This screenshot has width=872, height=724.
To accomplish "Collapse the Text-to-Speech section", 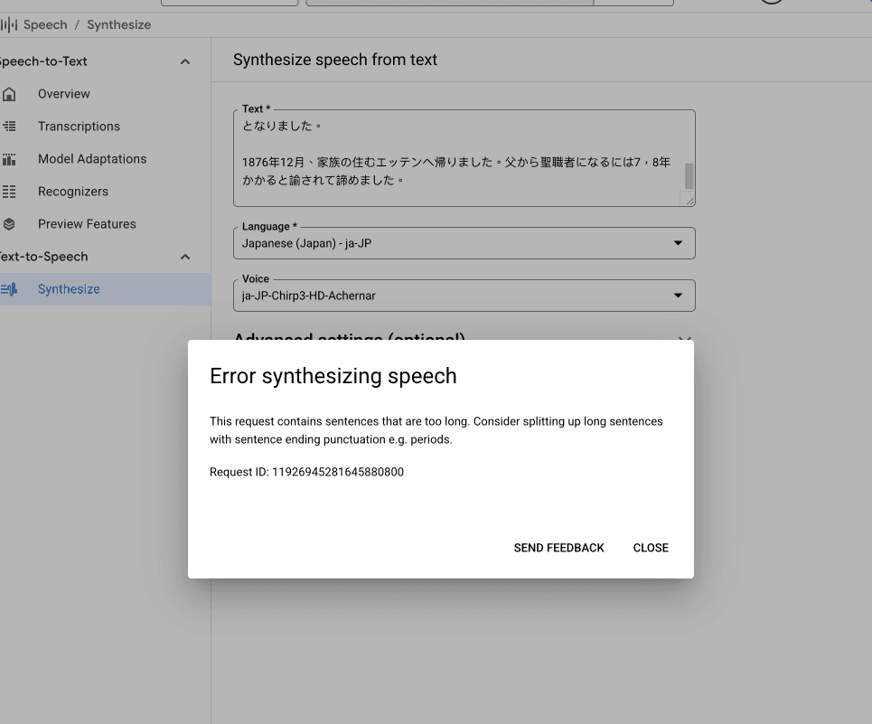I will [185, 257].
